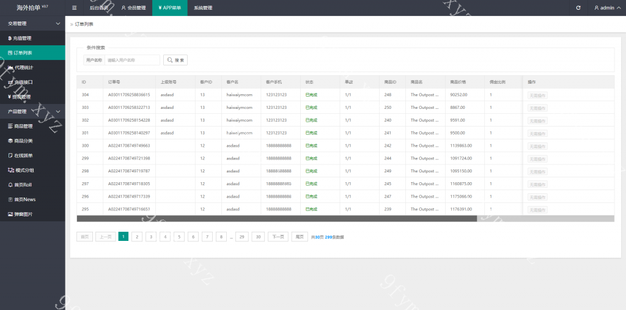Click the asdasd parent account in row 303

point(168,108)
